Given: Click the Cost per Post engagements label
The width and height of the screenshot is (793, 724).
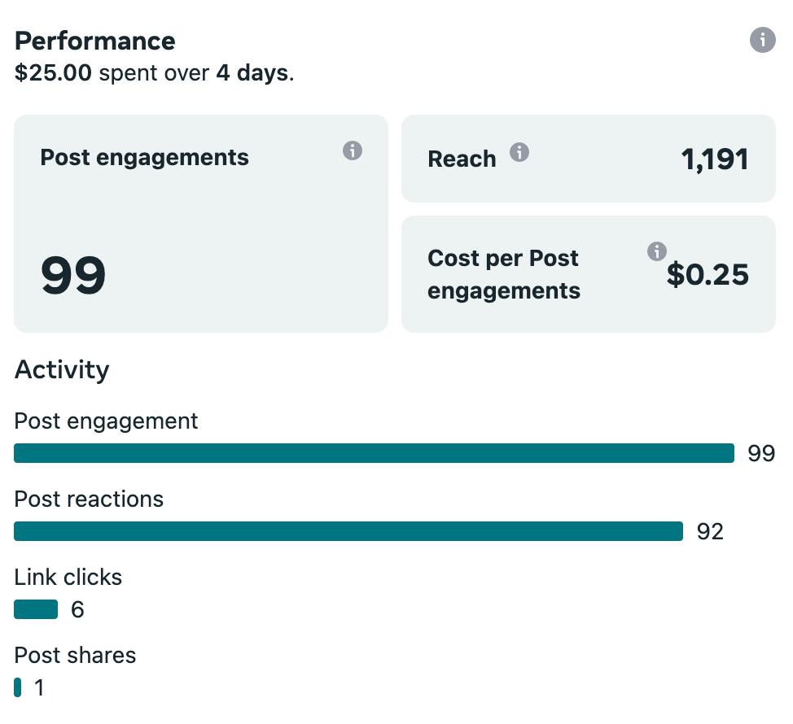Looking at the screenshot, I should pos(503,274).
